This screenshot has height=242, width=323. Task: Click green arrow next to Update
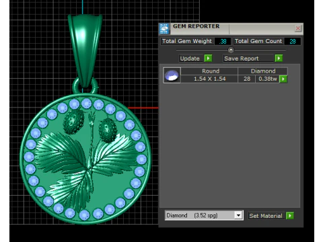coord(209,58)
